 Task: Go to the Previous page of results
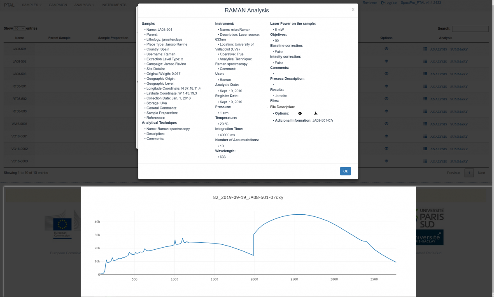coord(454,173)
